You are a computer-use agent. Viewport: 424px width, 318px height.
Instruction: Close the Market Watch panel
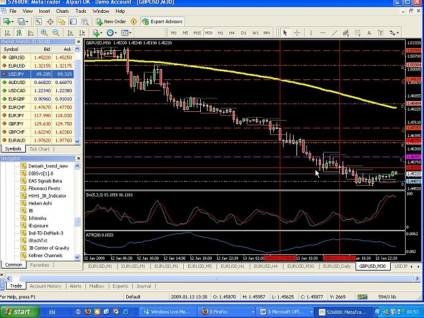[x=79, y=41]
